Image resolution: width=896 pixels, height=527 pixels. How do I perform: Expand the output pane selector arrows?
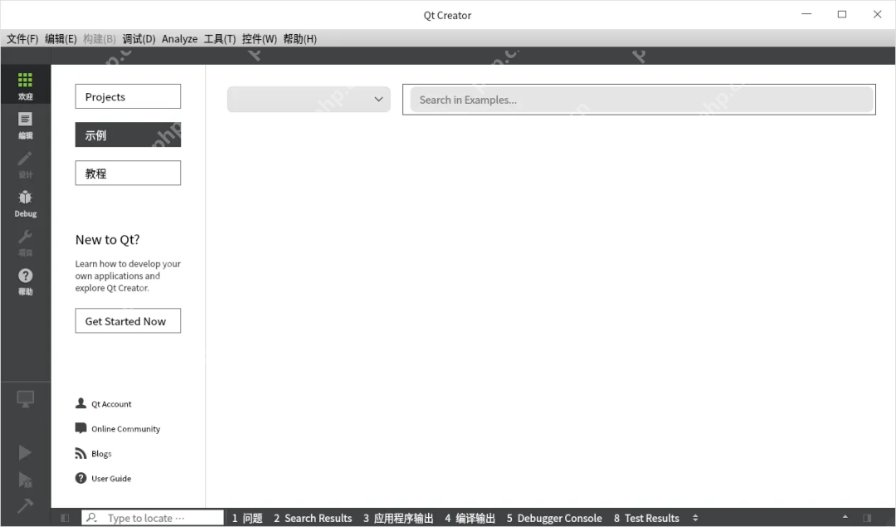click(695, 517)
